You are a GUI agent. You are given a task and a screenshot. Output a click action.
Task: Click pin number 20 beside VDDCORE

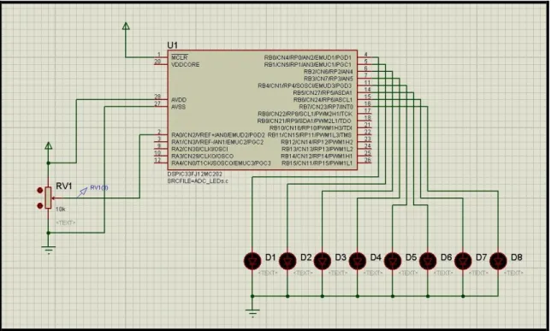pos(157,62)
